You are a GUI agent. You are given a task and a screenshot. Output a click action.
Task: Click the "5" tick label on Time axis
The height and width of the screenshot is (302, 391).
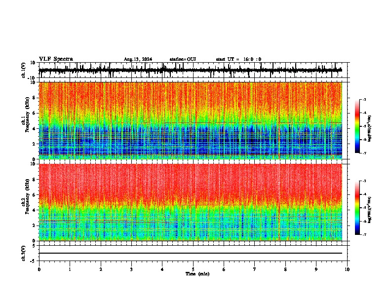pos(193,269)
